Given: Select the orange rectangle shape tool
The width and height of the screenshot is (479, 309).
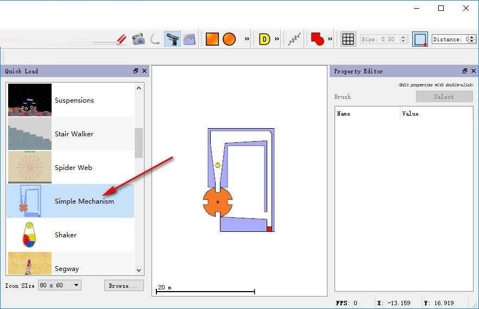Looking at the screenshot, I should click(212, 39).
